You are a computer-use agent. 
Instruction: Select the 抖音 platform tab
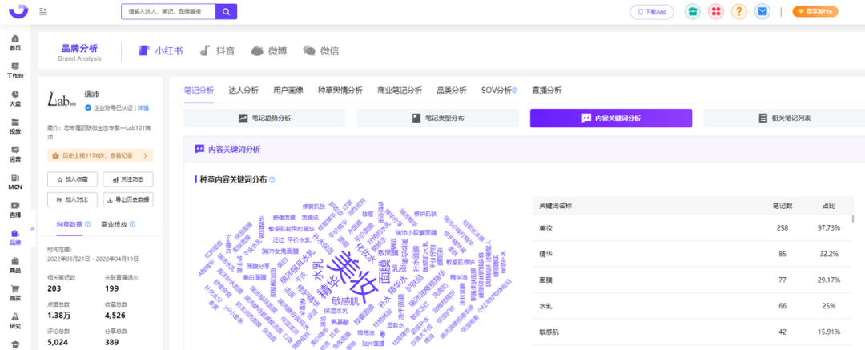[217, 50]
